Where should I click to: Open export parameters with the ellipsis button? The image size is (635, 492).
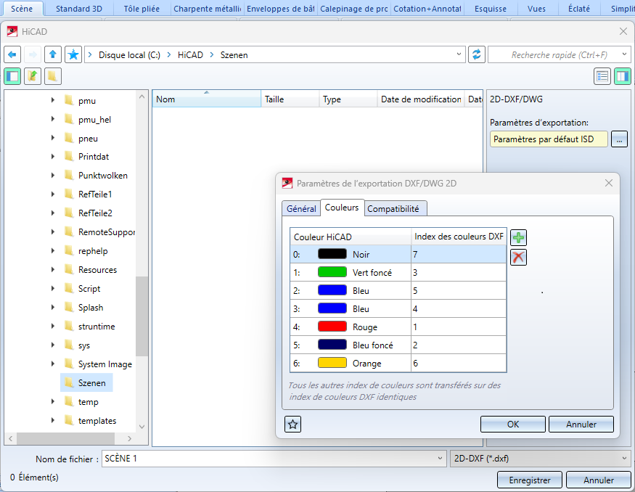619,139
